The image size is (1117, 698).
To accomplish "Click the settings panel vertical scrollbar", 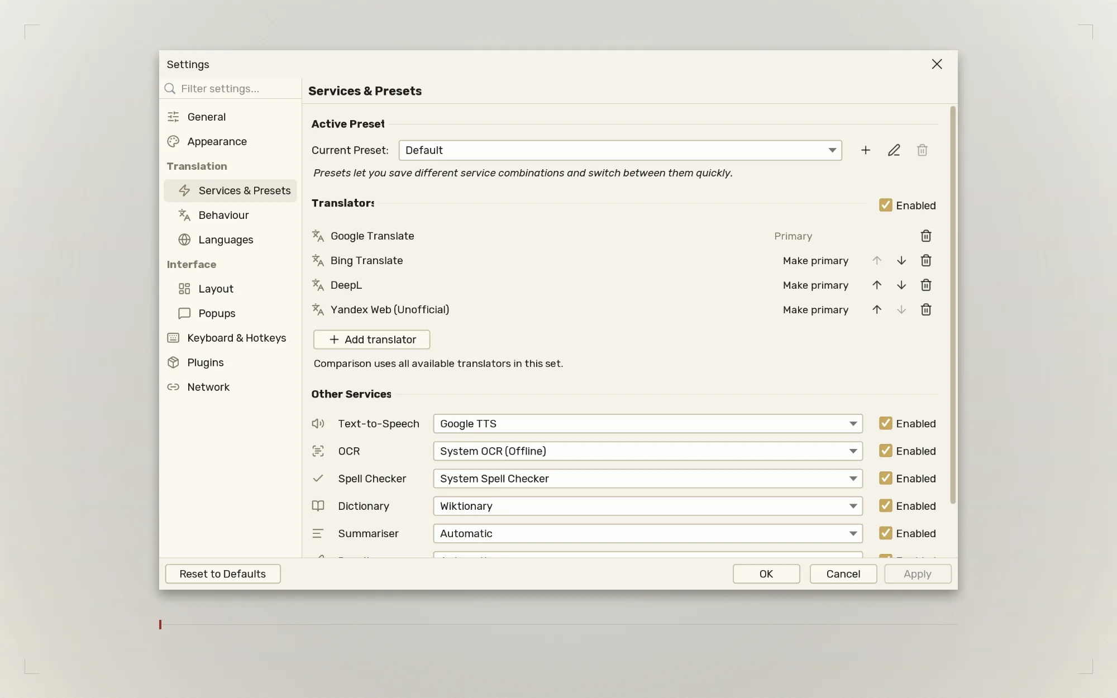I will point(953,305).
